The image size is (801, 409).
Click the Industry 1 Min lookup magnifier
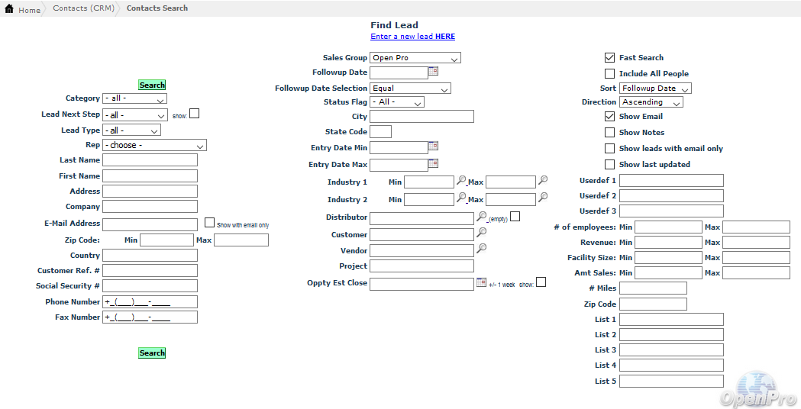tap(461, 181)
